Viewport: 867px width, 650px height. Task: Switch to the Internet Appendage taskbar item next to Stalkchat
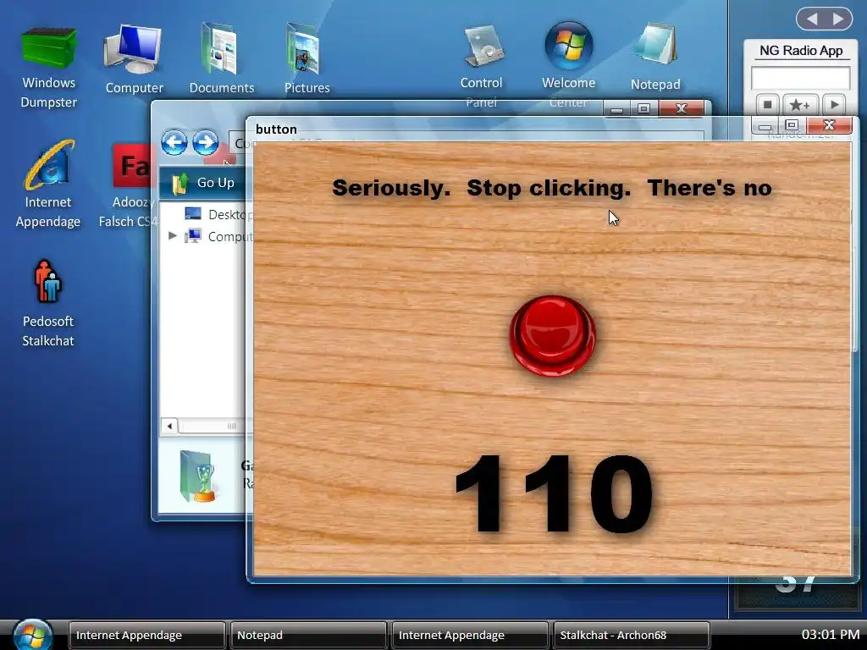coord(469,635)
